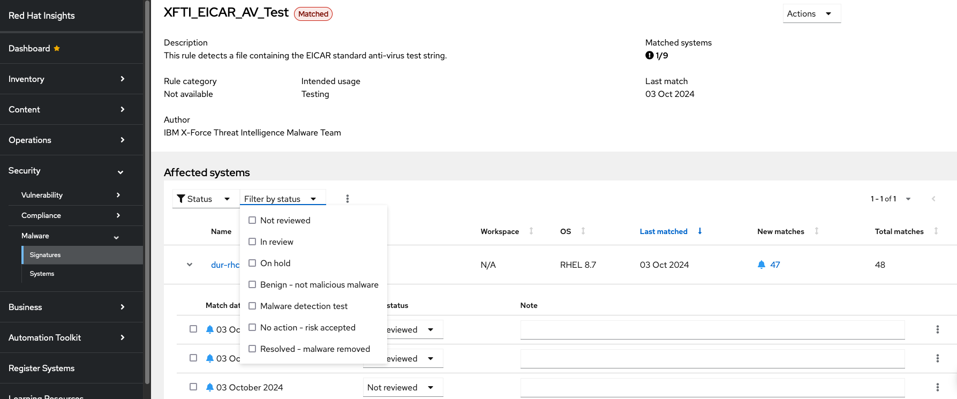Sort by the Total matches column arrows
Screen dimensions: 957x399
click(936, 231)
